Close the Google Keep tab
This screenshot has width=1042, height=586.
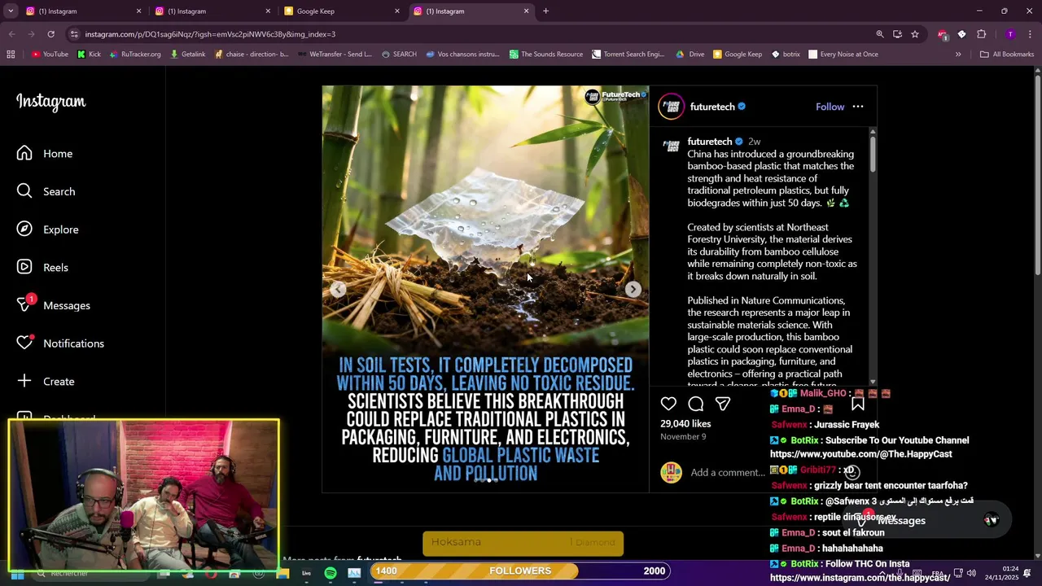pyautogui.click(x=397, y=11)
